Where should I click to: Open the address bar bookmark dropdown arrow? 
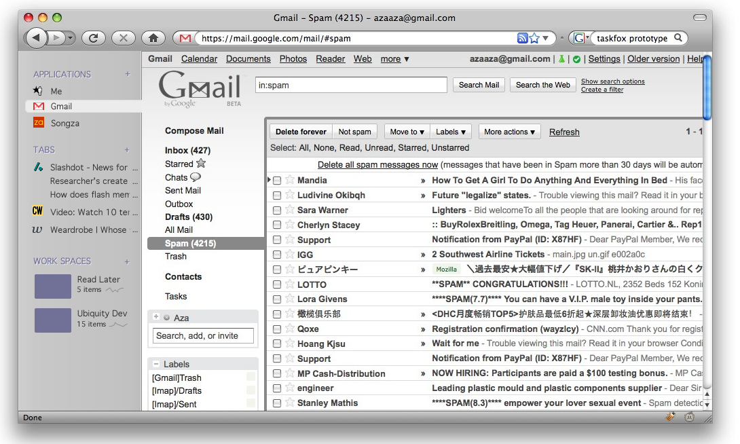[x=546, y=38]
